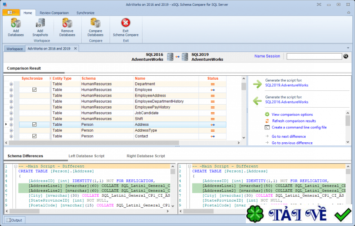
Task: Toggle Synchronize checkbox for Address row
Action: 34,125
